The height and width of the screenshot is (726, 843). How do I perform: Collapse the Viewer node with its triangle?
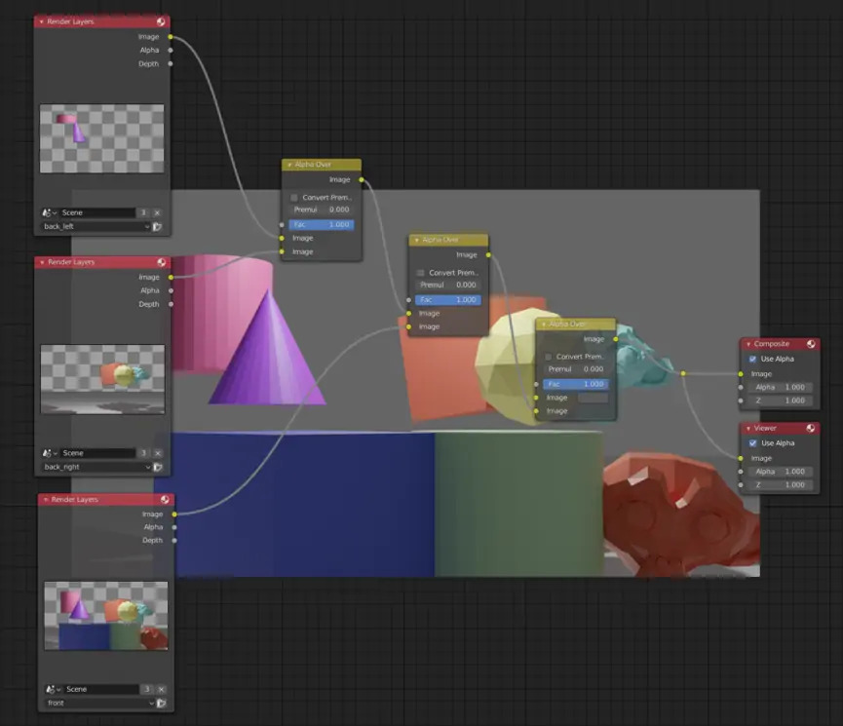click(747, 428)
